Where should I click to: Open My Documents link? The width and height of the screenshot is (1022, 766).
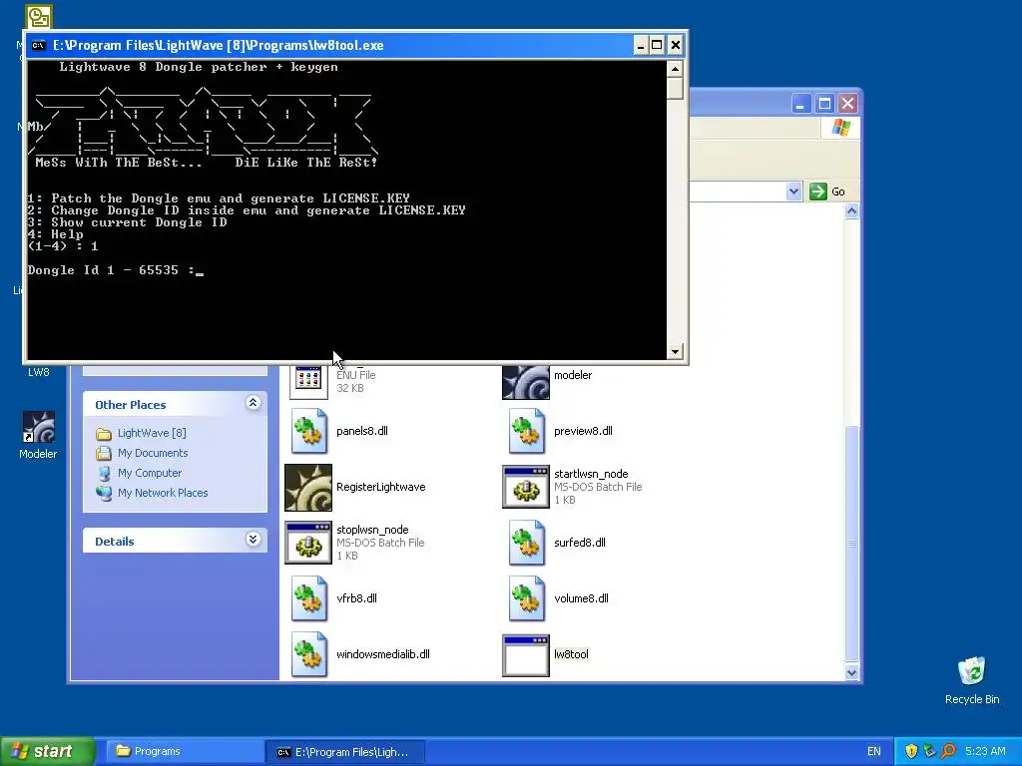click(153, 454)
